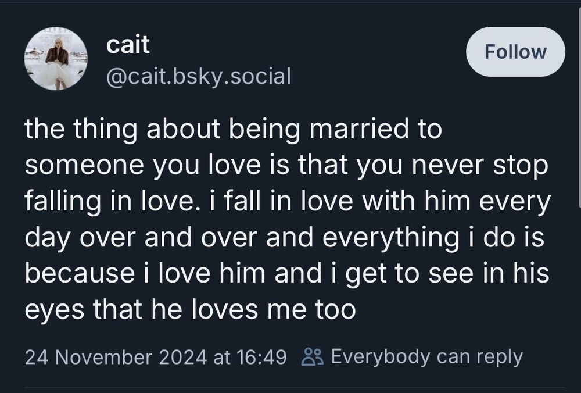Open the post permalink via its timestamp
This screenshot has height=393, width=581.
point(157,358)
